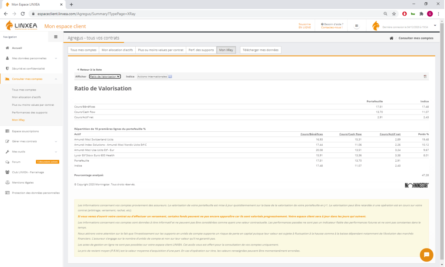Click the Accueil home icon in sidebar

pos(7,48)
